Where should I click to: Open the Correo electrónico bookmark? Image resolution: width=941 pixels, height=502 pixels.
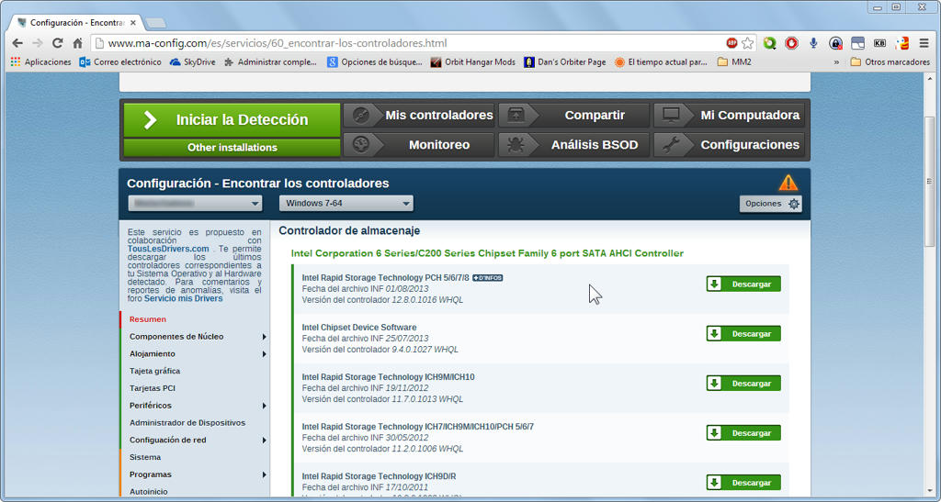tap(120, 61)
